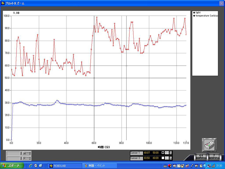
Task: Launch Internet Explorer from quick launch
Action: tap(31, 165)
